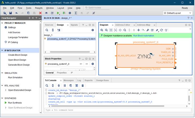This screenshot has width=195, height=118.
Task: Switch to the Address Editor tab
Action: click(x=123, y=25)
